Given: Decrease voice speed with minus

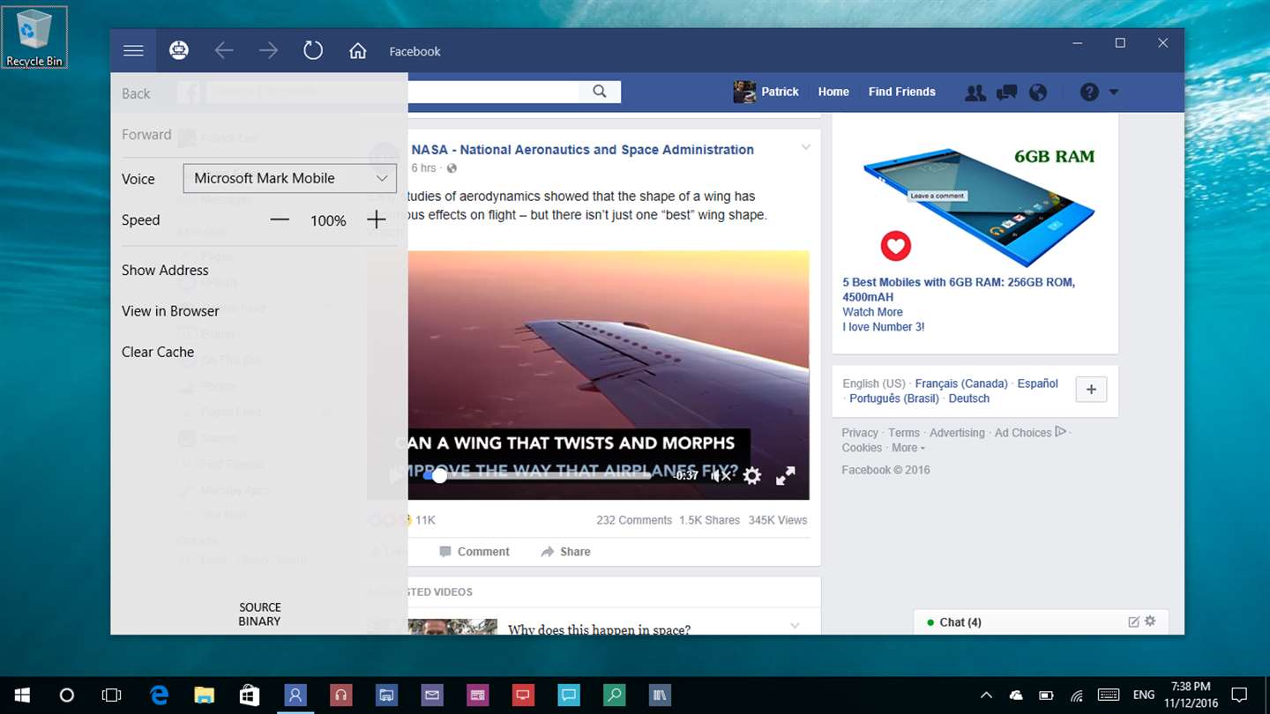Looking at the screenshot, I should click(x=280, y=219).
